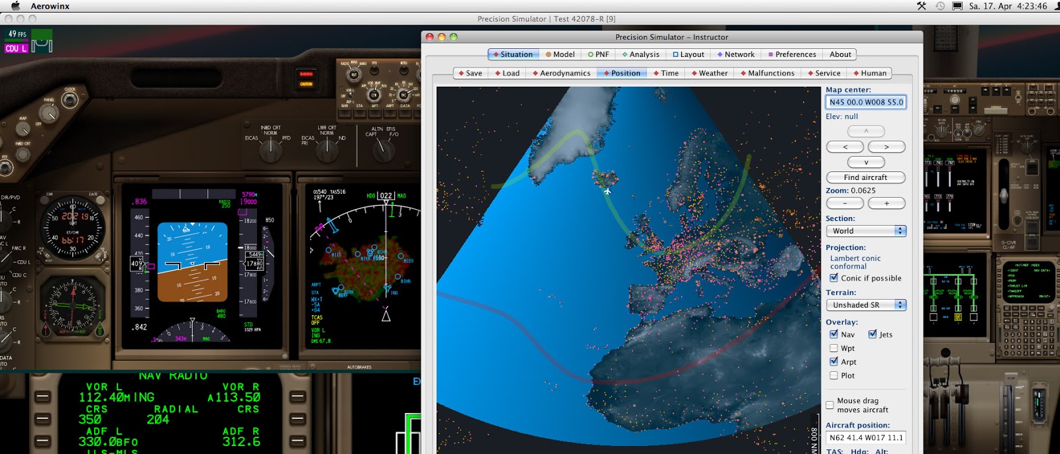
Task: Zoom out with the minus button
Action: coord(845,203)
